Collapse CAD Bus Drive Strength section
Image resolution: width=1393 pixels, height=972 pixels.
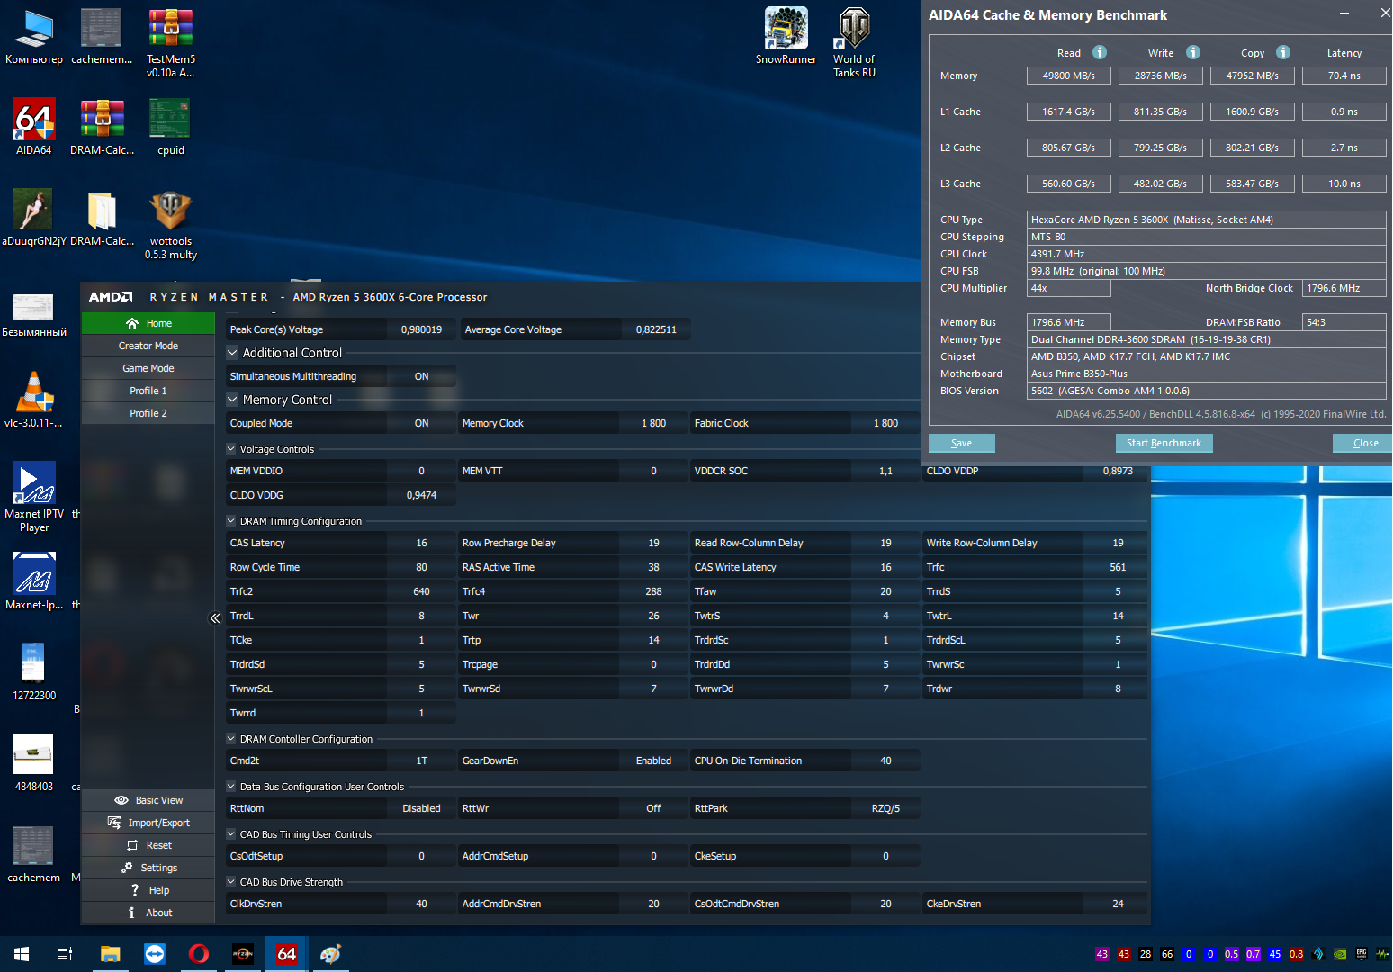(x=231, y=881)
